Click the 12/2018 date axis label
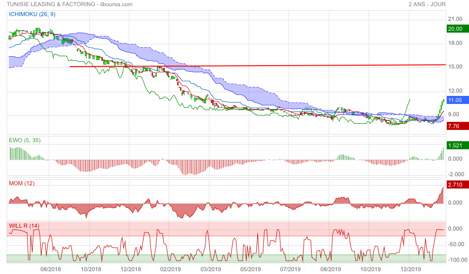Viewport: 469px width, 274px height. [x=131, y=269]
